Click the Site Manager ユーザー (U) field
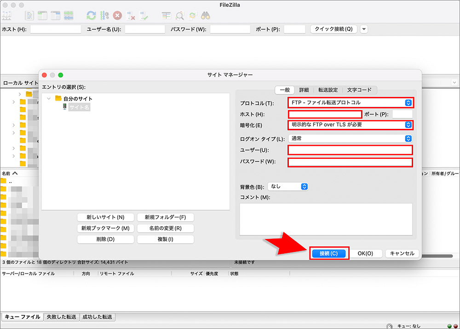 (350, 150)
